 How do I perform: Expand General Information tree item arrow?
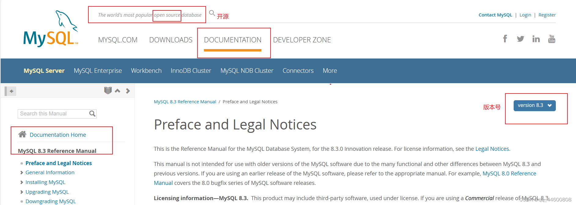pos(22,173)
